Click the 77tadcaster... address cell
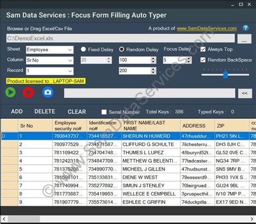256x224 pixels. pos(197,161)
